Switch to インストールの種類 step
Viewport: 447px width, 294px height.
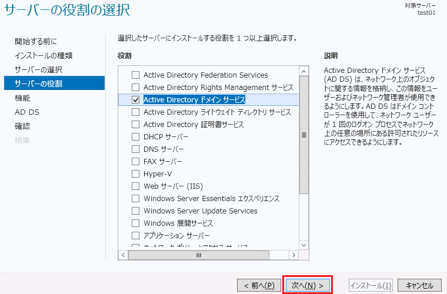tap(44, 55)
